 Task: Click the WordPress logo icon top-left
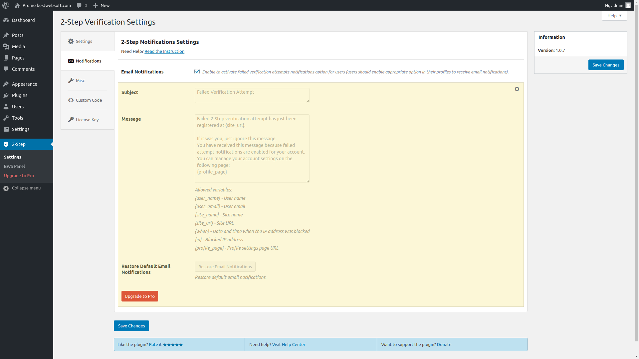point(5,5)
